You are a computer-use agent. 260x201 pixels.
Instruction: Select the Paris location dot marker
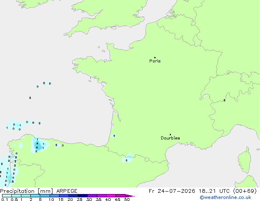[155, 57]
